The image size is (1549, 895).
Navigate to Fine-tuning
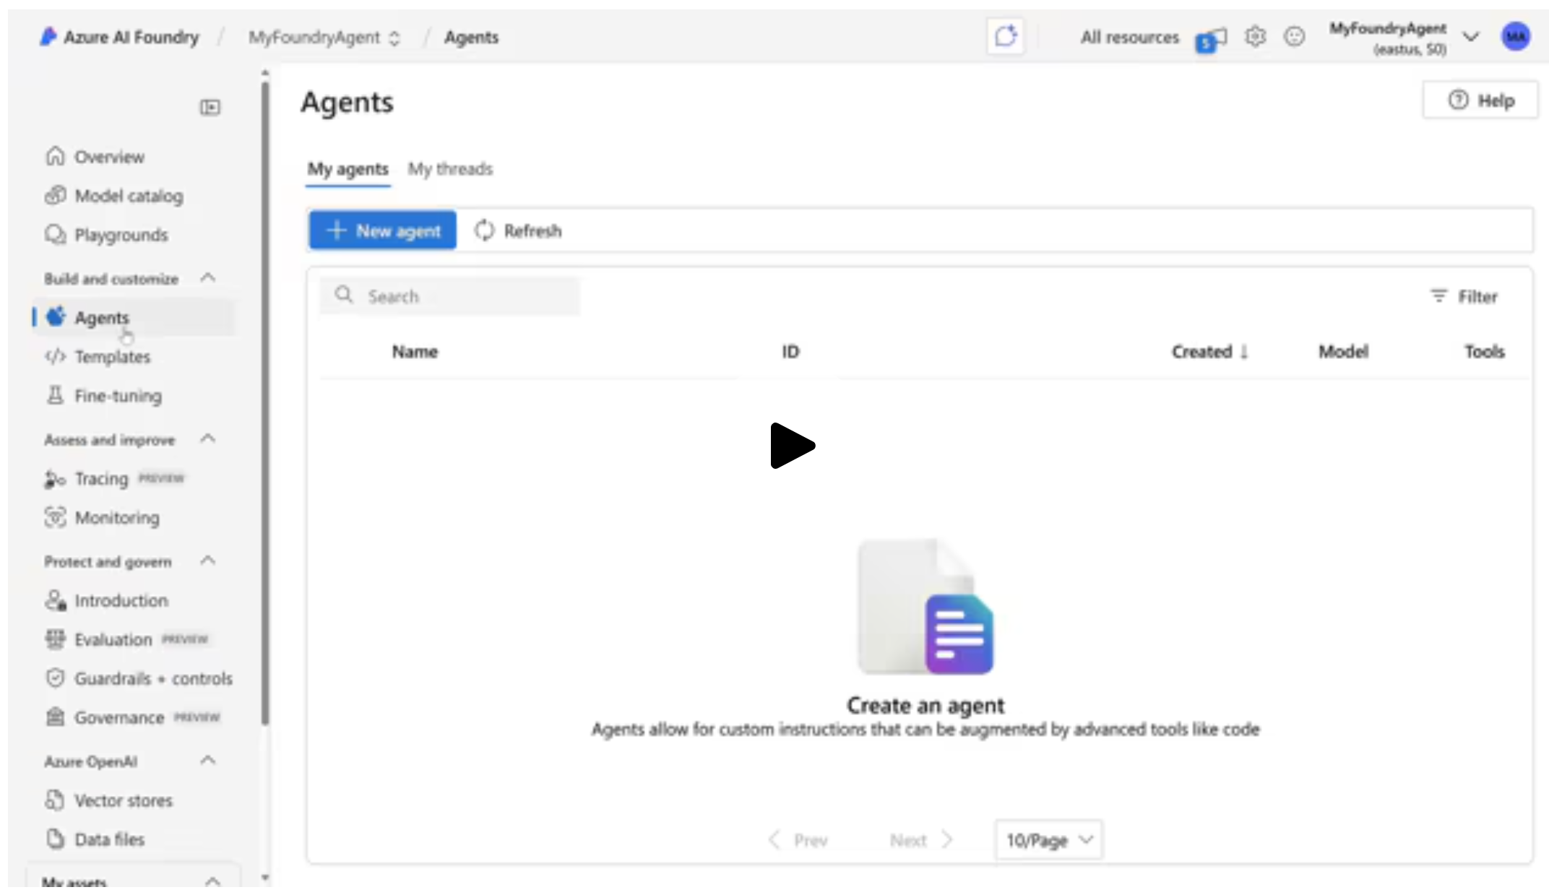tap(118, 396)
